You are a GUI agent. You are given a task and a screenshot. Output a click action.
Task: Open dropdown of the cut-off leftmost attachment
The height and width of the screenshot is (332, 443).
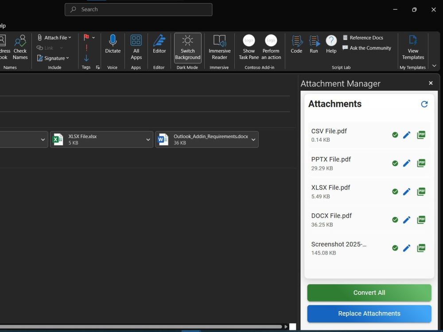click(x=43, y=139)
